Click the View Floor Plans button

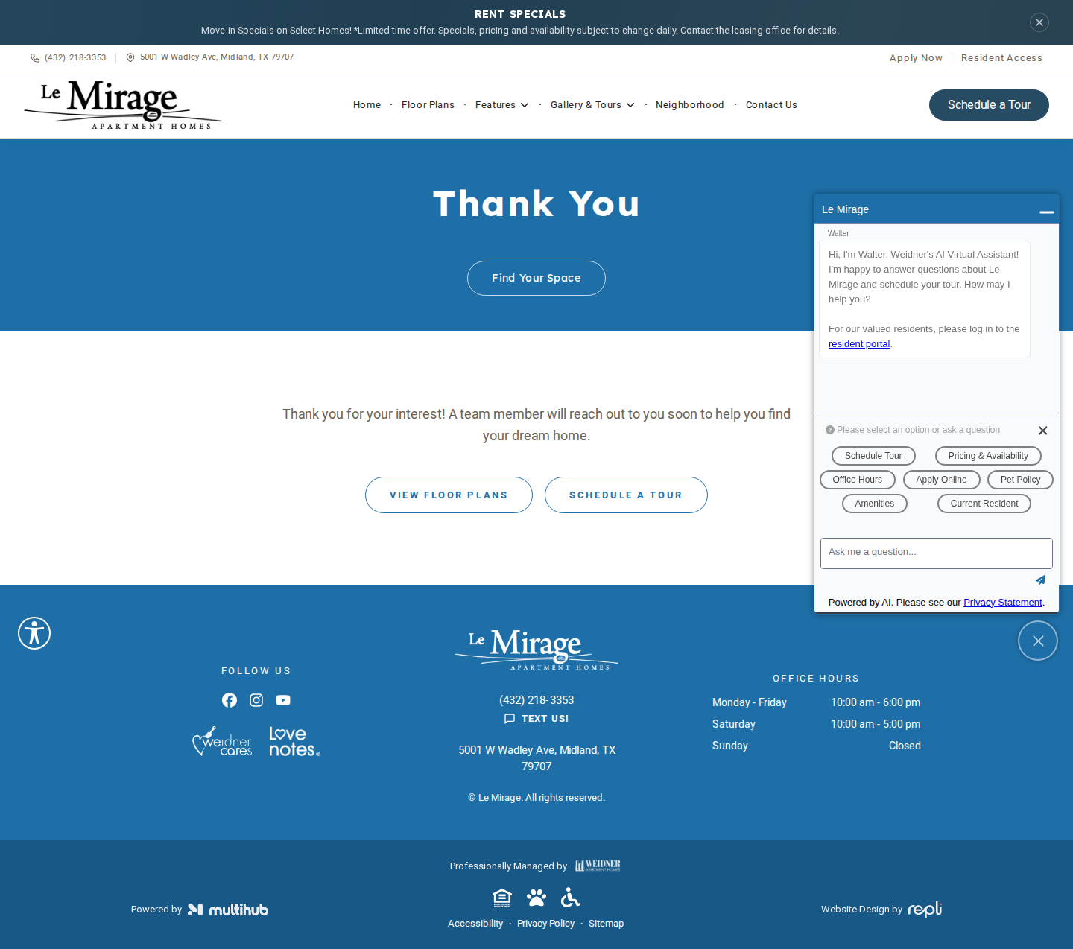(x=449, y=495)
